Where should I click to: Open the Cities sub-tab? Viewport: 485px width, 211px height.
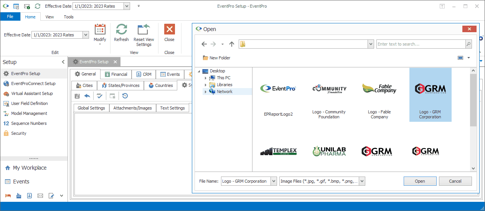click(x=84, y=85)
